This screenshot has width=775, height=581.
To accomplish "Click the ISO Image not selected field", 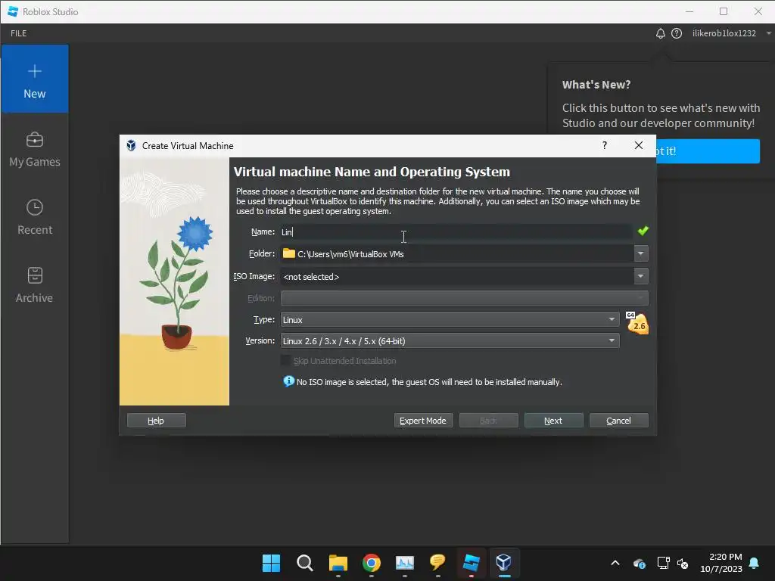I will [x=456, y=277].
